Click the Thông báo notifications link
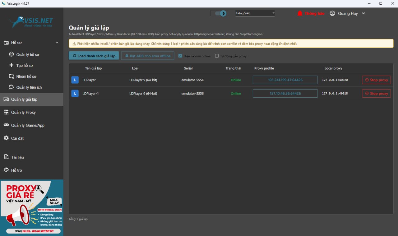This screenshot has height=236, width=398. point(315,13)
